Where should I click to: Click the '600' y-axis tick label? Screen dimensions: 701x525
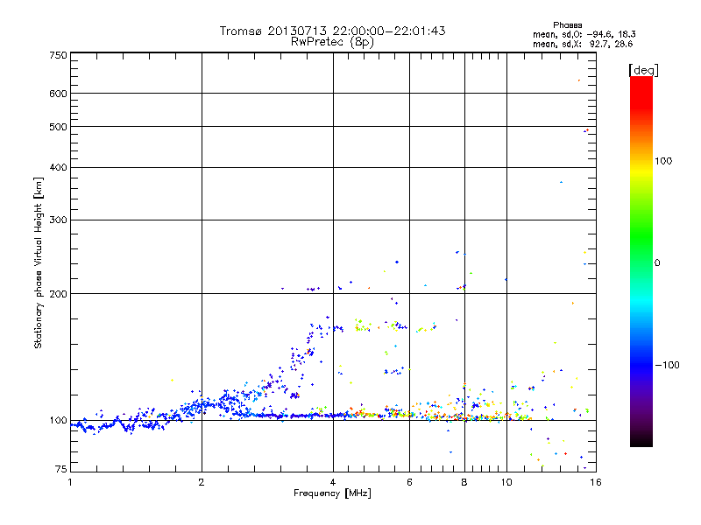click(x=59, y=94)
